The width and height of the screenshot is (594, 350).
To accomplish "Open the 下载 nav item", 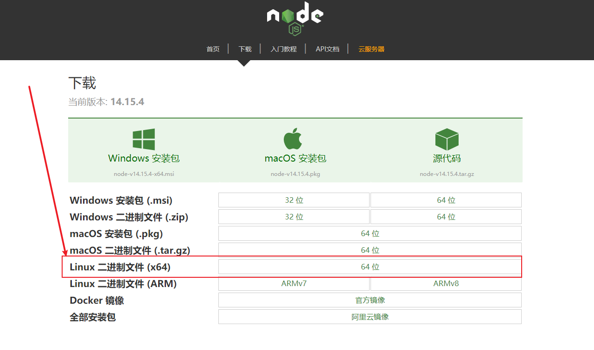I will [x=245, y=49].
